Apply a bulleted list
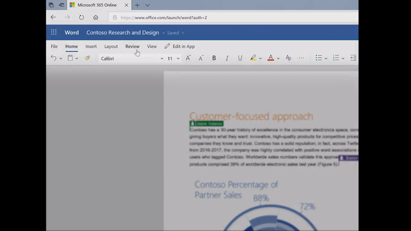 (319, 58)
